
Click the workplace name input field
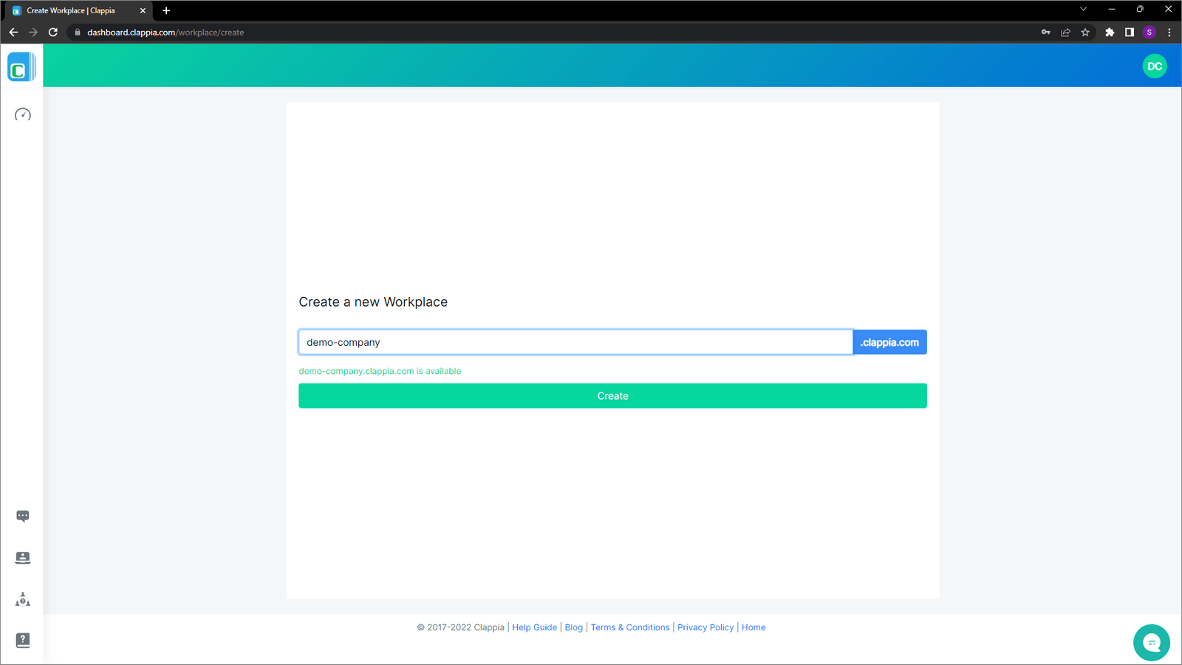[x=575, y=341]
